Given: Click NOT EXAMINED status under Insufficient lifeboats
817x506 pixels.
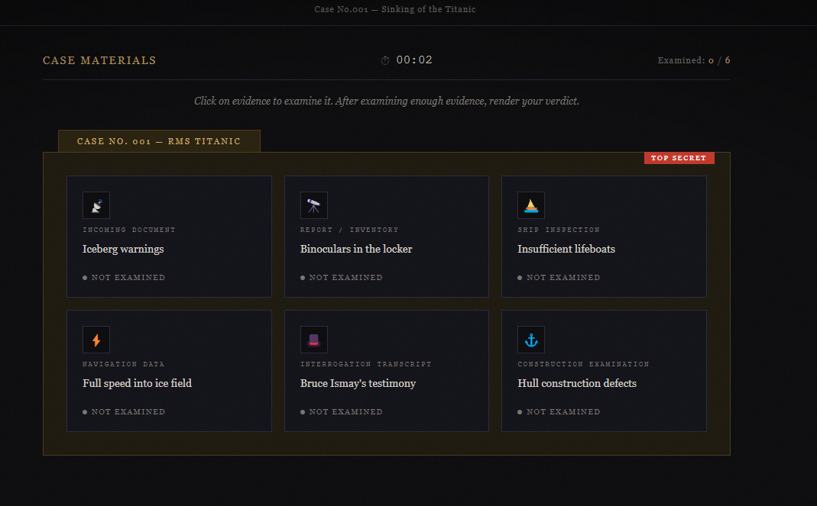Looking at the screenshot, I should click(x=559, y=278).
